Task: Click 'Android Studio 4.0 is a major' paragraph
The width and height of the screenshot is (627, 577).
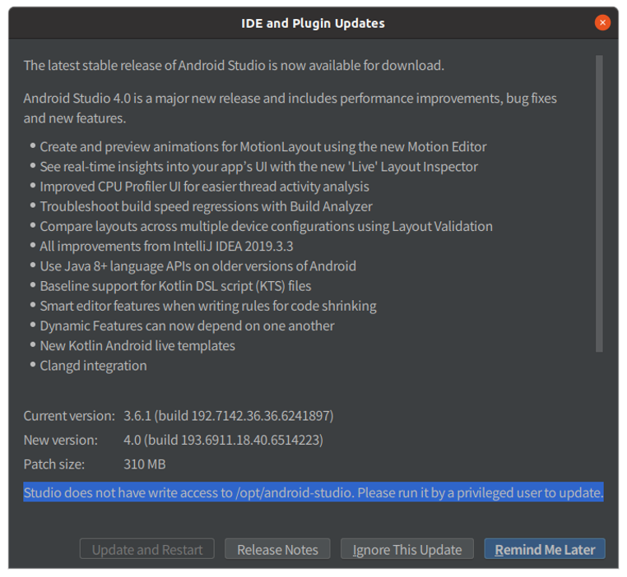Action: point(290,108)
